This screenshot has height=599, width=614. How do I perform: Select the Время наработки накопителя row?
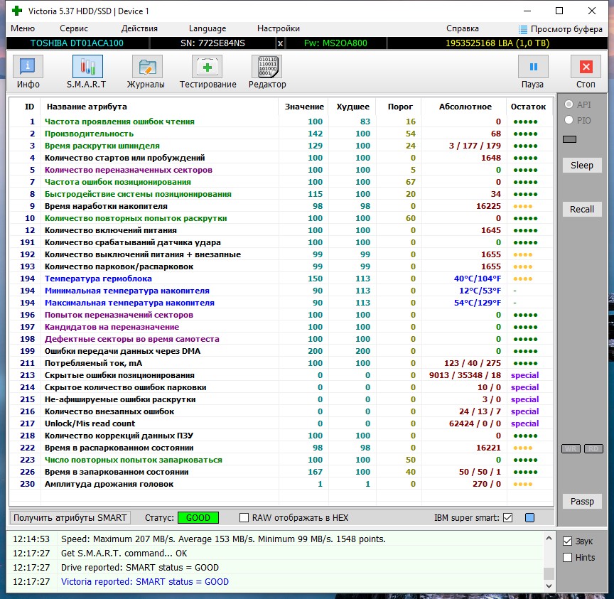pyautogui.click(x=281, y=206)
